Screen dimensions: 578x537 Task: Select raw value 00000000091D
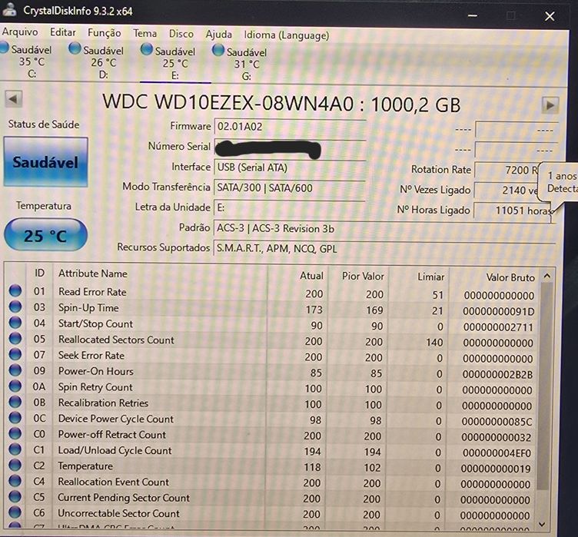(498, 311)
